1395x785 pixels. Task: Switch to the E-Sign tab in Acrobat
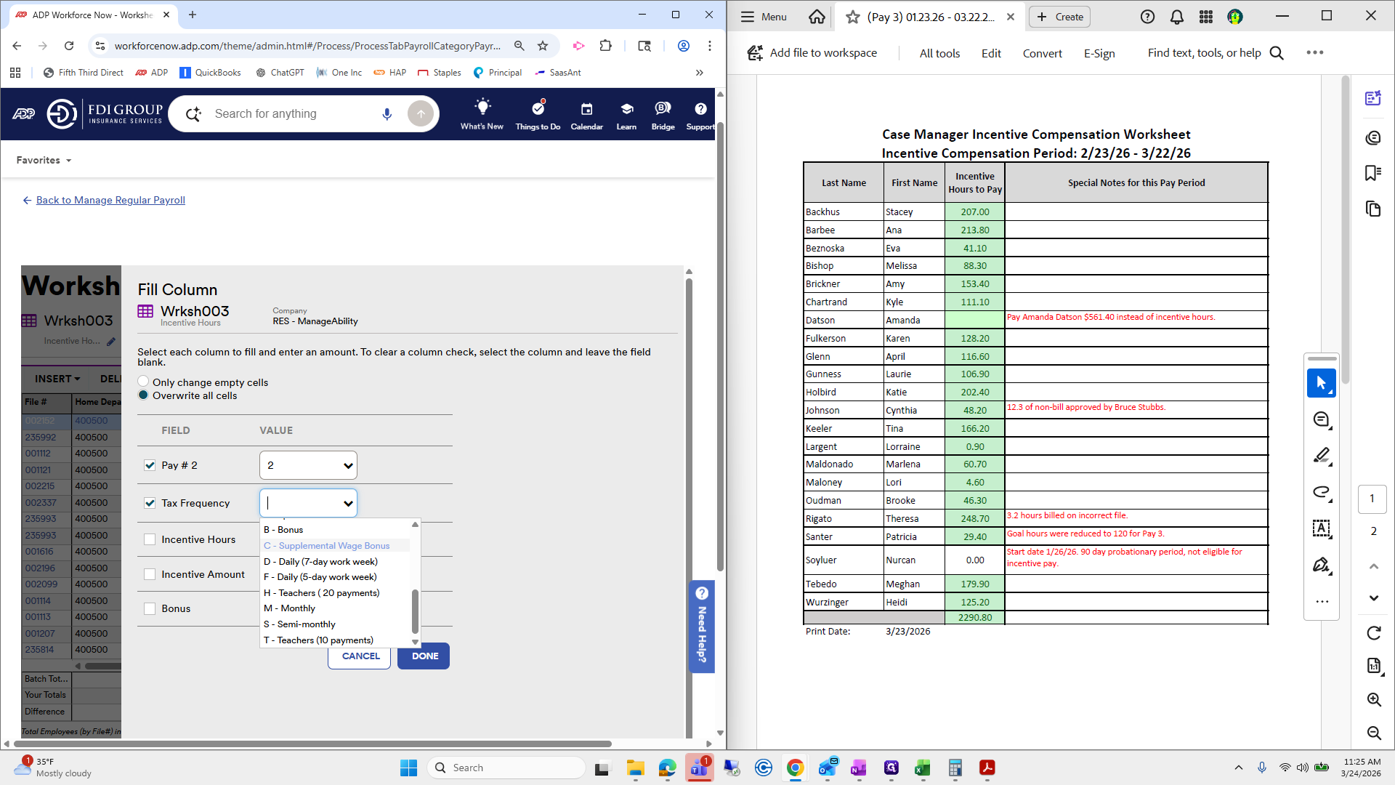(1099, 53)
